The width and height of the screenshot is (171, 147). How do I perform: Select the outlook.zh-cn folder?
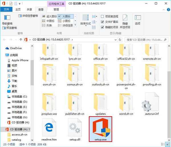[x=100, y=75]
